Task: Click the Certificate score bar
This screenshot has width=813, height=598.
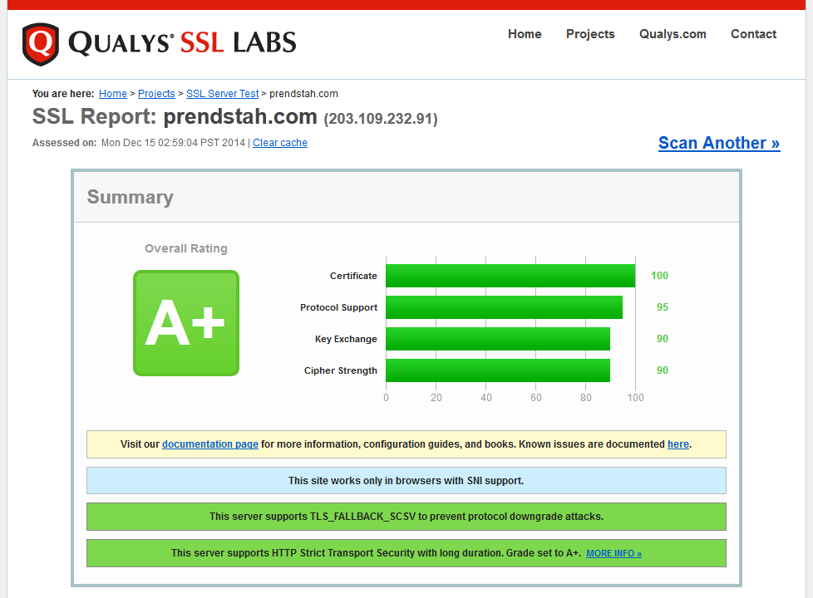Action: (x=510, y=276)
